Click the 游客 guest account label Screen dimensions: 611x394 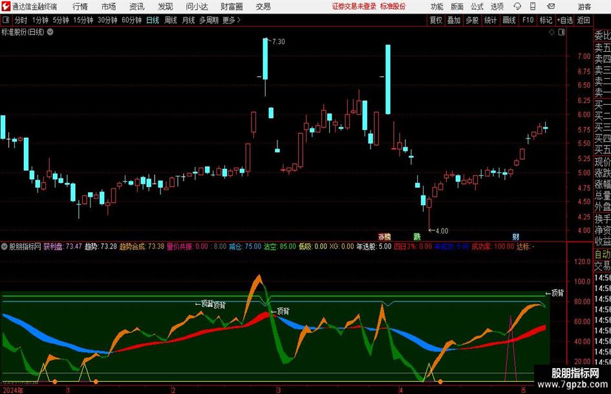(584, 6)
